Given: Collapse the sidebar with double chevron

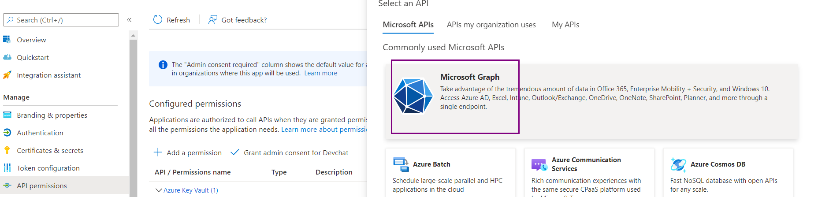Looking at the screenshot, I should pos(129,20).
